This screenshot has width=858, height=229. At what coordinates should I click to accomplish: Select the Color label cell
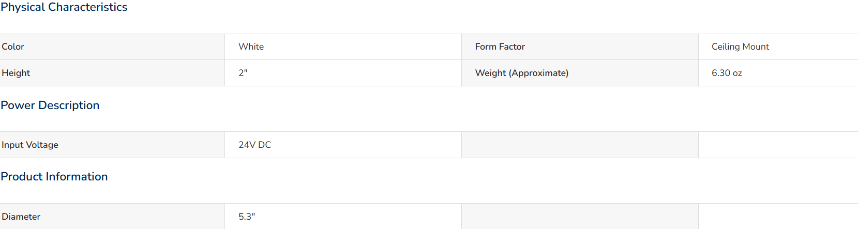tap(112, 47)
